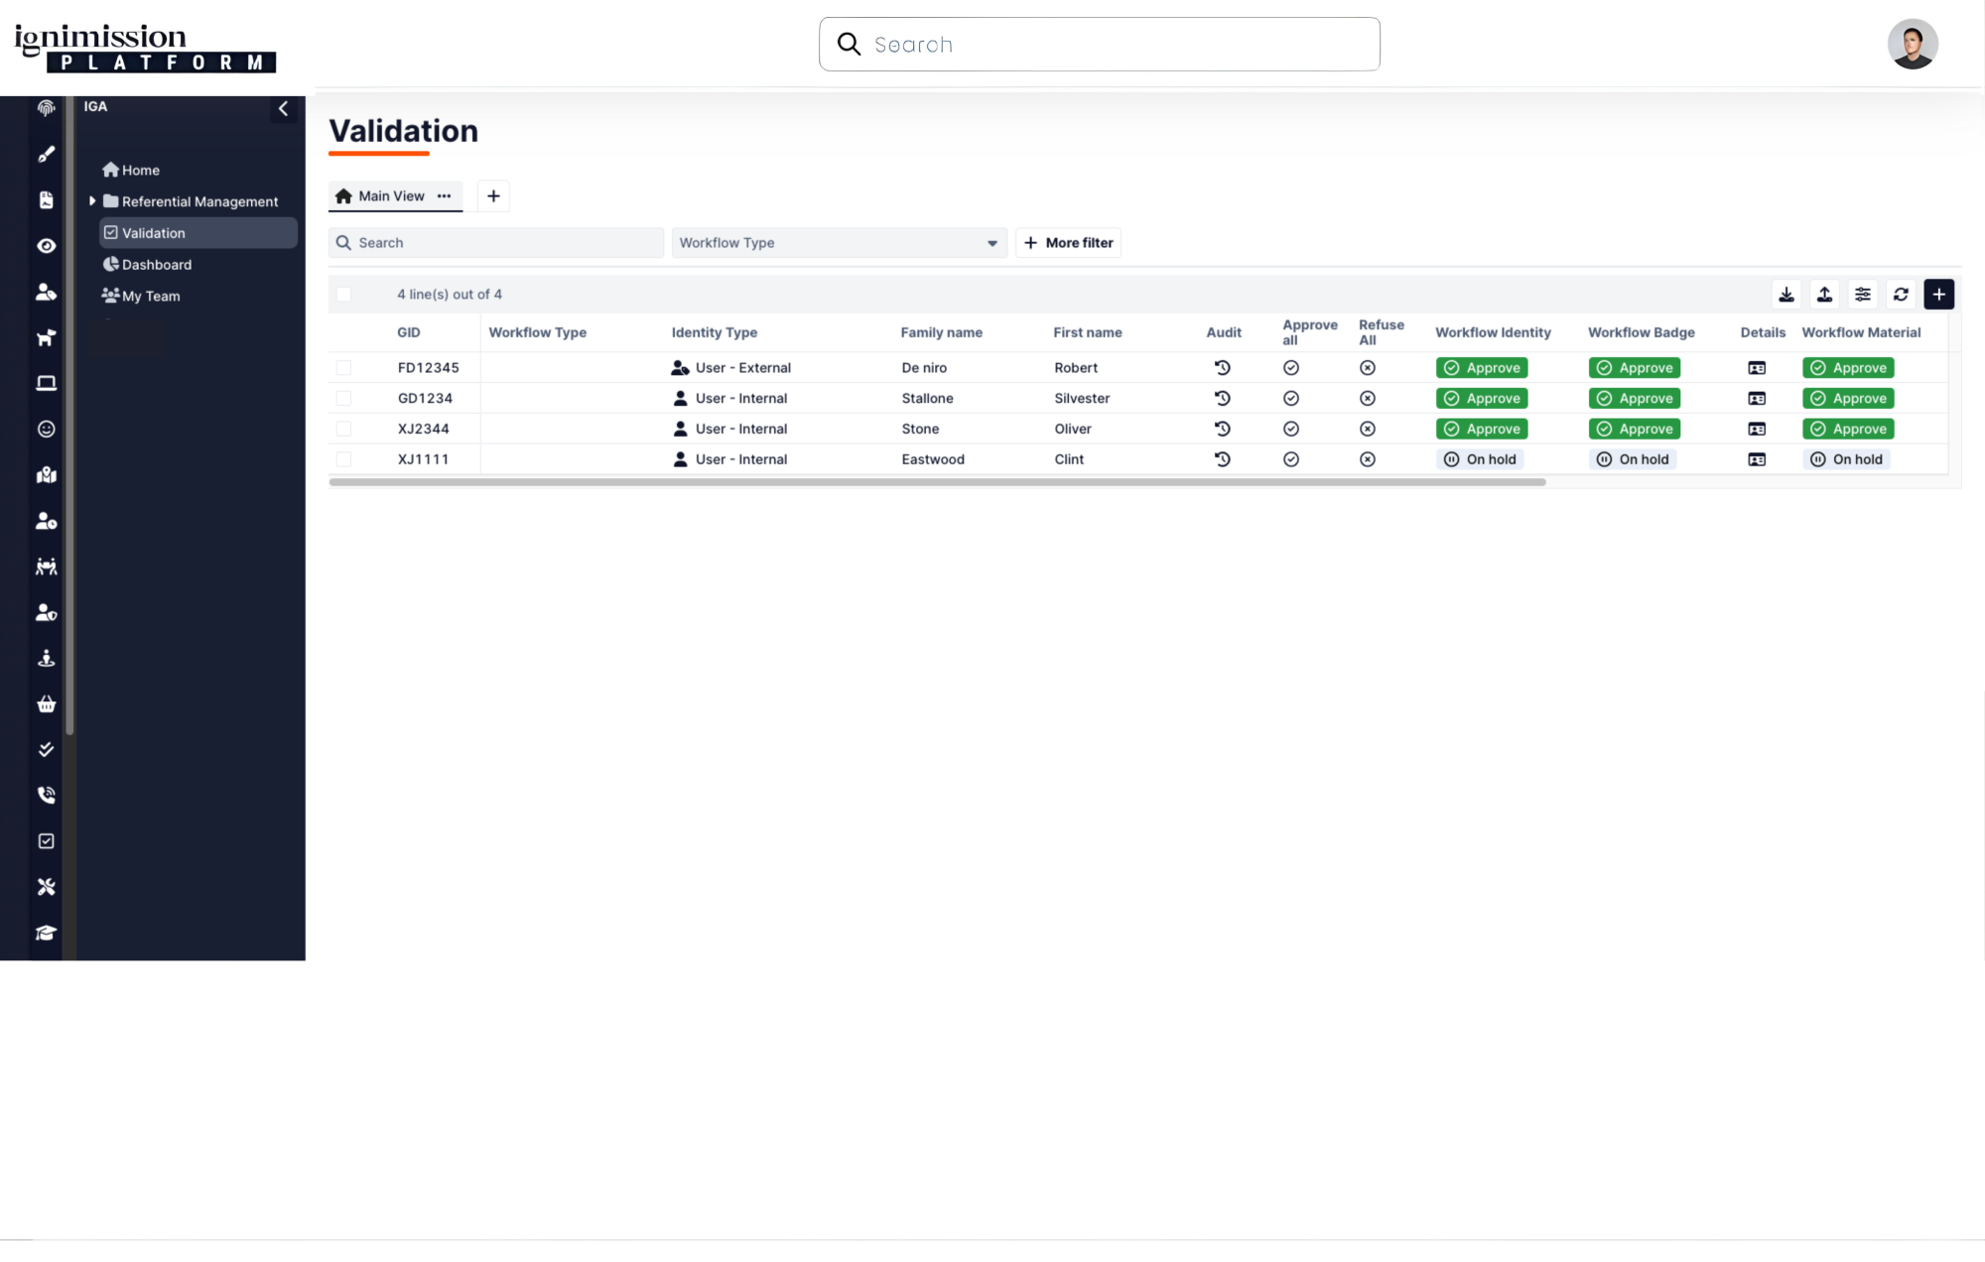This screenshot has height=1262, width=1985.
Task: Tick the checkbox for row XJ1111
Action: 343,459
